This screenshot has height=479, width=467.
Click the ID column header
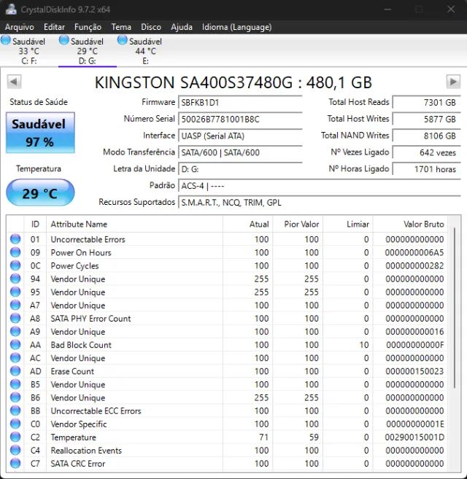click(x=35, y=224)
